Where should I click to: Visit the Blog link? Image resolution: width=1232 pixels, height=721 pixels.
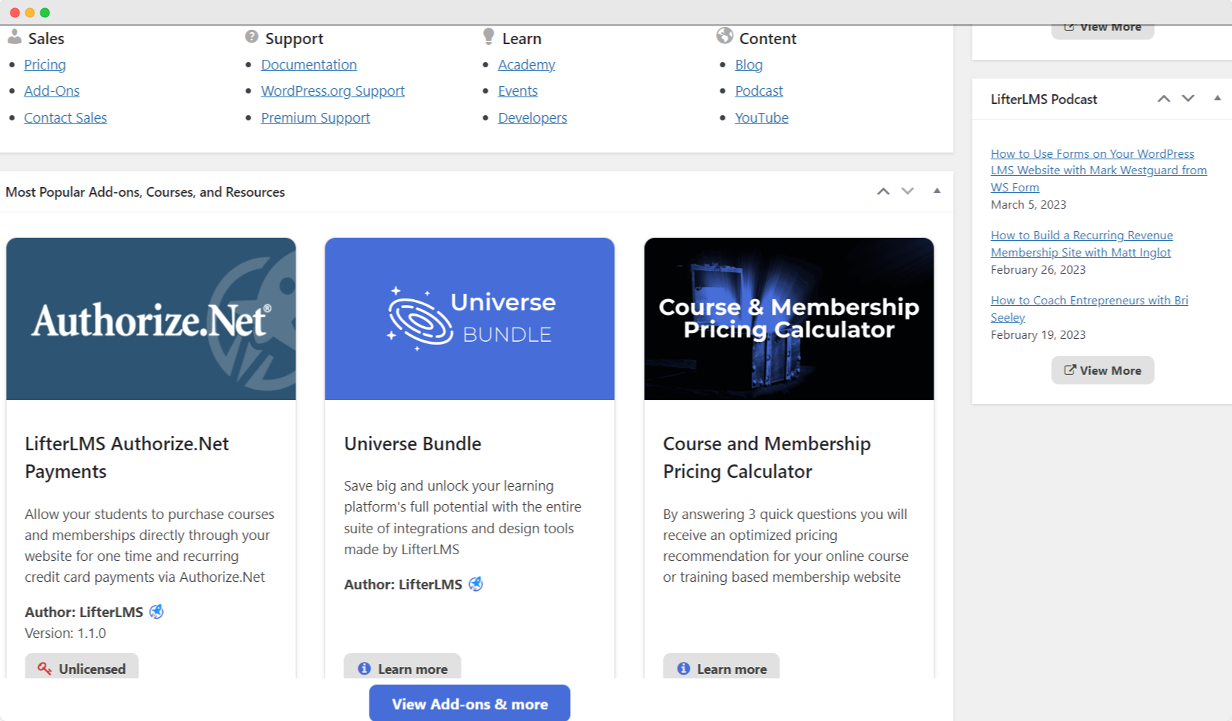pos(749,64)
